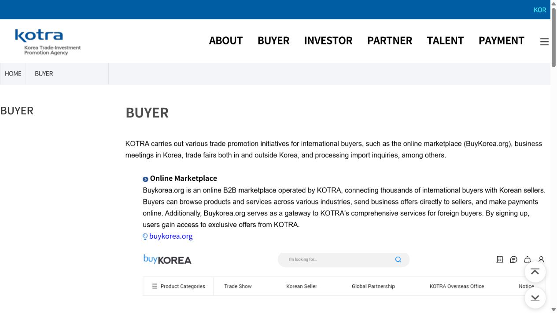
Task: Open the buykorea.org link
Action: pos(171,236)
